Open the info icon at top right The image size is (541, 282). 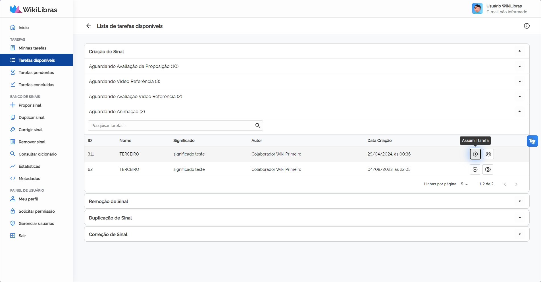point(527,26)
